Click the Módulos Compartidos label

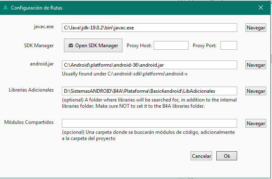[x=29, y=122]
